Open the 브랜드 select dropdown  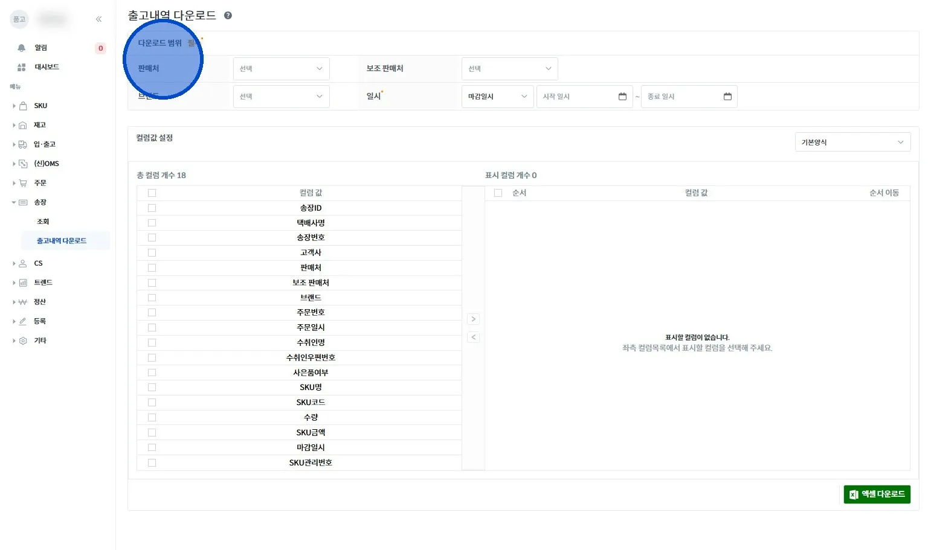click(x=282, y=97)
